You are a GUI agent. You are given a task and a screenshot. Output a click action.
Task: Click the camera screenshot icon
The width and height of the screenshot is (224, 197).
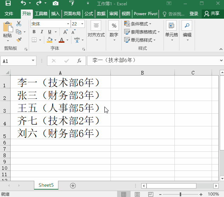pyautogui.click(x=56, y=3)
